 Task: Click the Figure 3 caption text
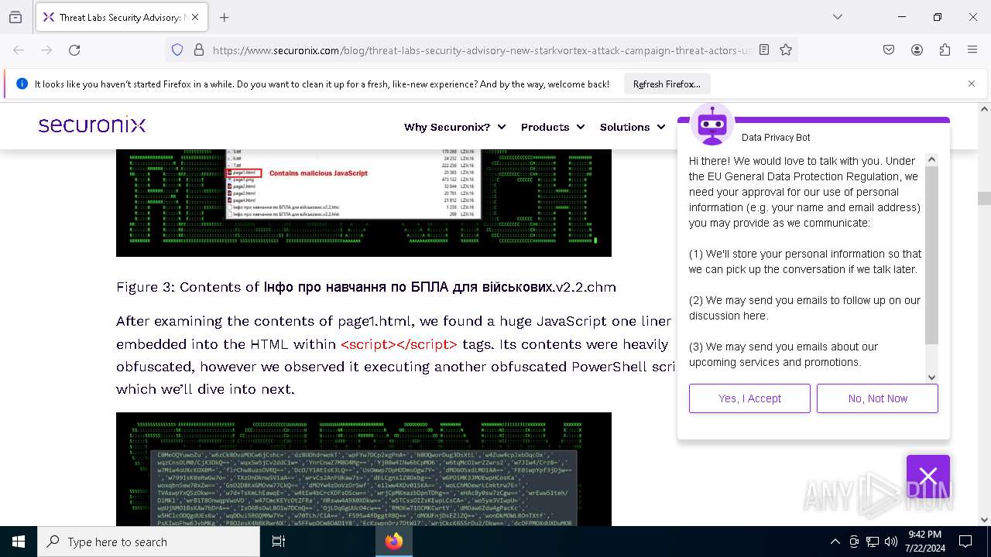coord(366,287)
